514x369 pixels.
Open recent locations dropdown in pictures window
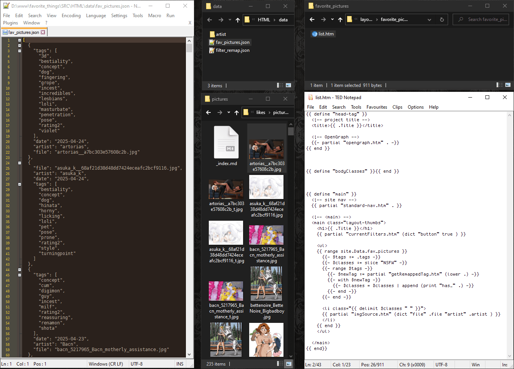[x=229, y=112]
